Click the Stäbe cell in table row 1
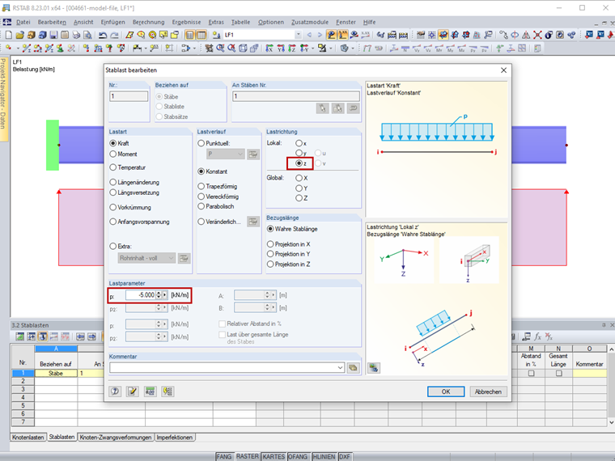Image resolution: width=615 pixels, height=461 pixels. pyautogui.click(x=56, y=373)
